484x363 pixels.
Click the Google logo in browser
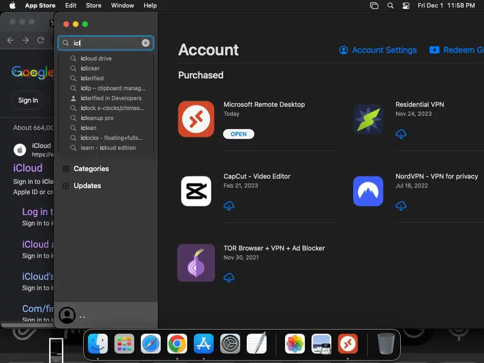point(33,72)
